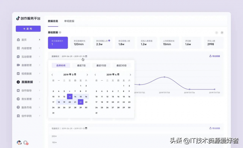Expand the 创作指导 chevron
Screen dimensions: 243x148
(x=40, y=90)
